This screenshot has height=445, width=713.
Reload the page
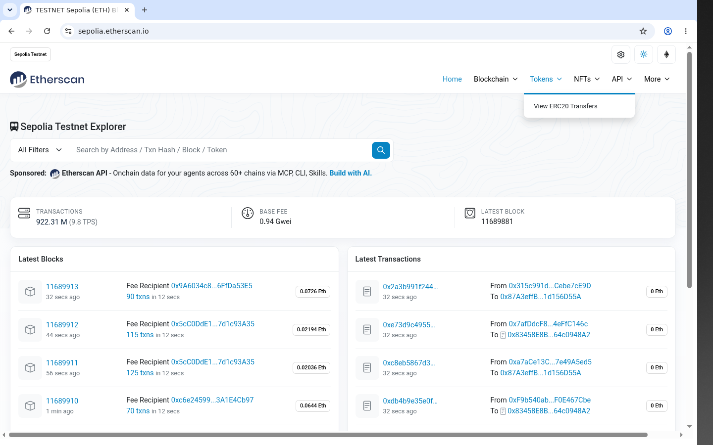(47, 31)
